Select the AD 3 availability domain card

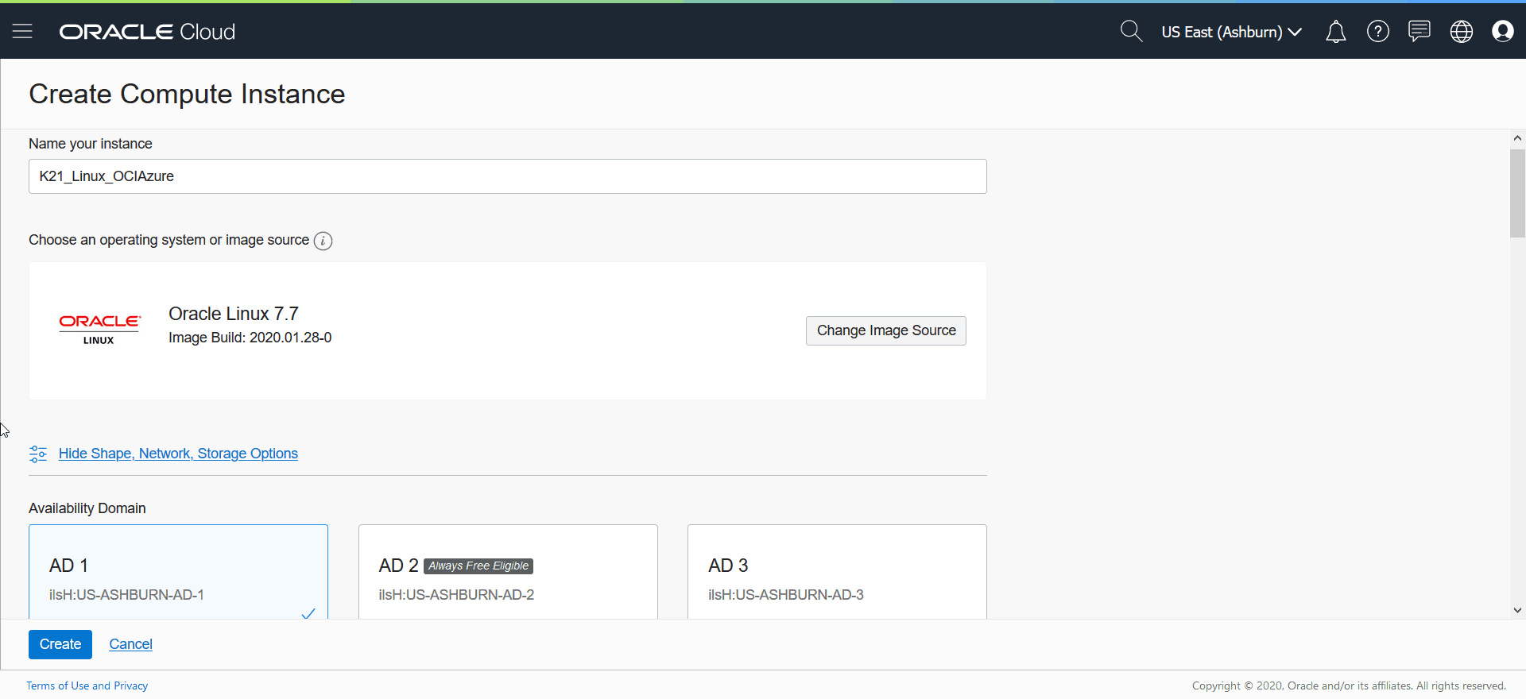(x=837, y=572)
